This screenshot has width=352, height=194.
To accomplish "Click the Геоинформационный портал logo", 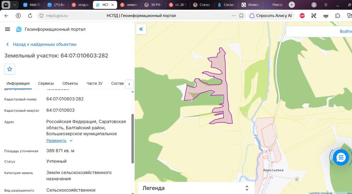I will [x=51, y=29].
